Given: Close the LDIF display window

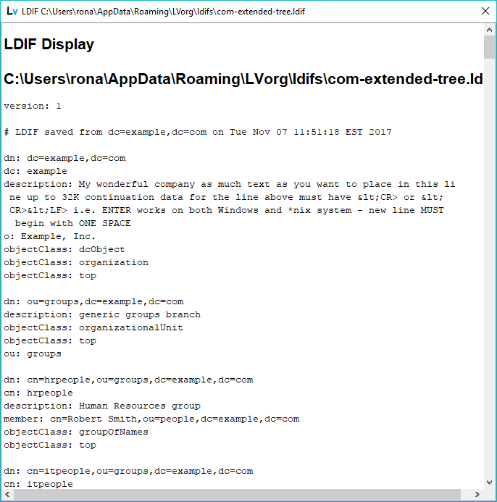Looking at the screenshot, I should (485, 12).
